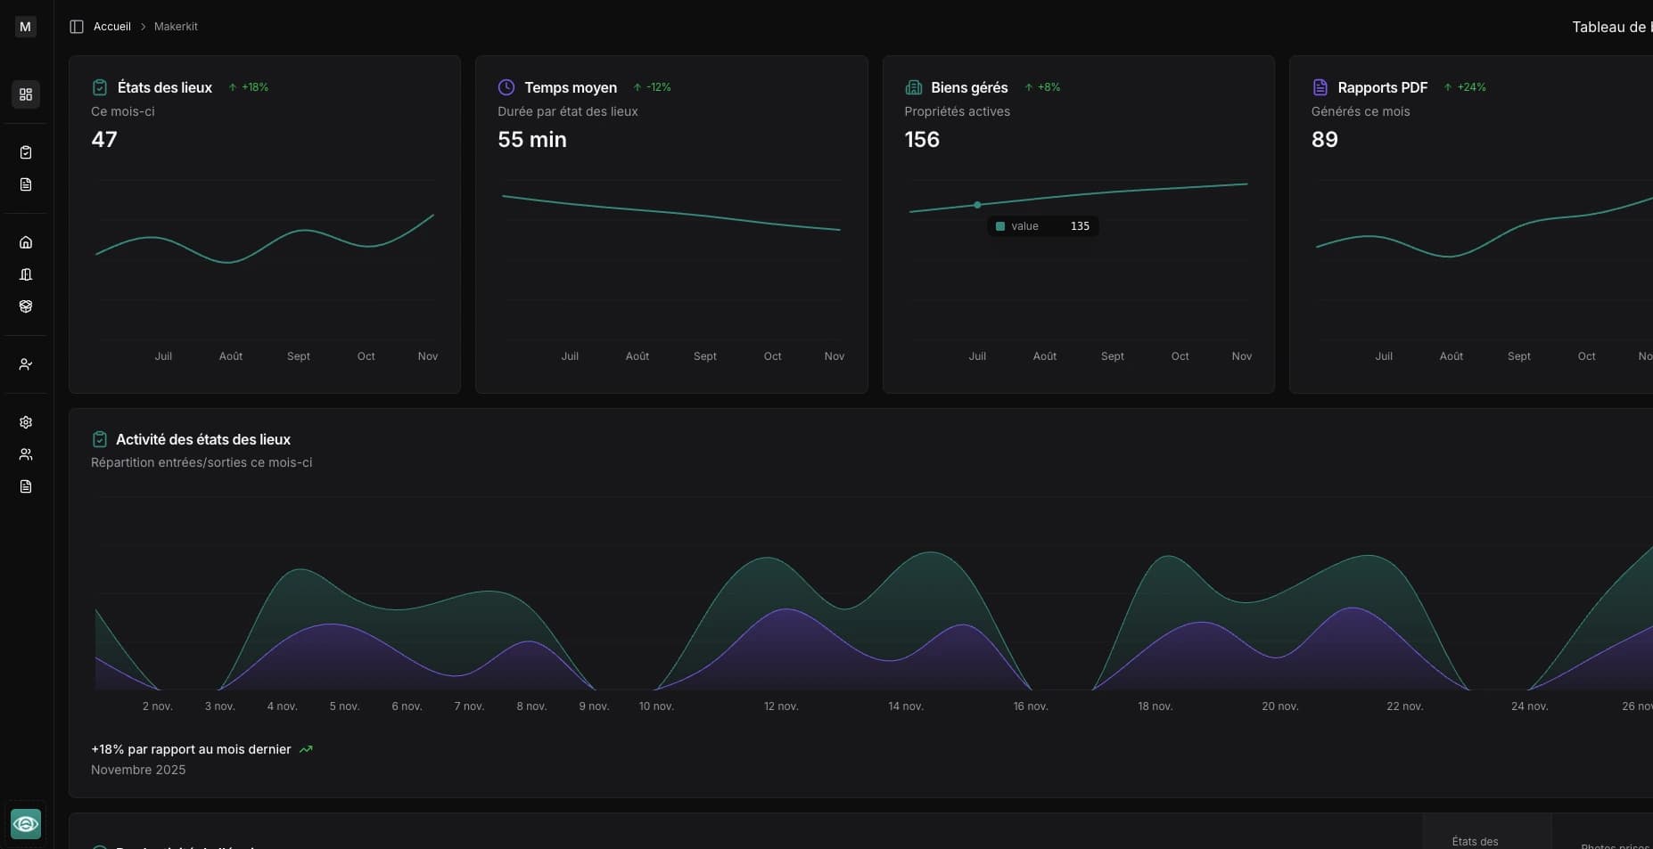The height and width of the screenshot is (849, 1653).
Task: Click the value legend marker in Biens gérés tooltip
Action: coord(999,226)
